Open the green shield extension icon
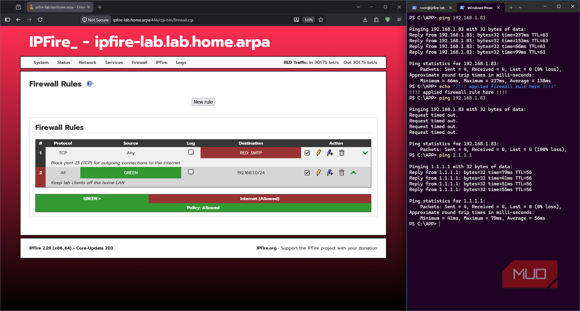The height and width of the screenshot is (311, 580). pyautogui.click(x=388, y=20)
